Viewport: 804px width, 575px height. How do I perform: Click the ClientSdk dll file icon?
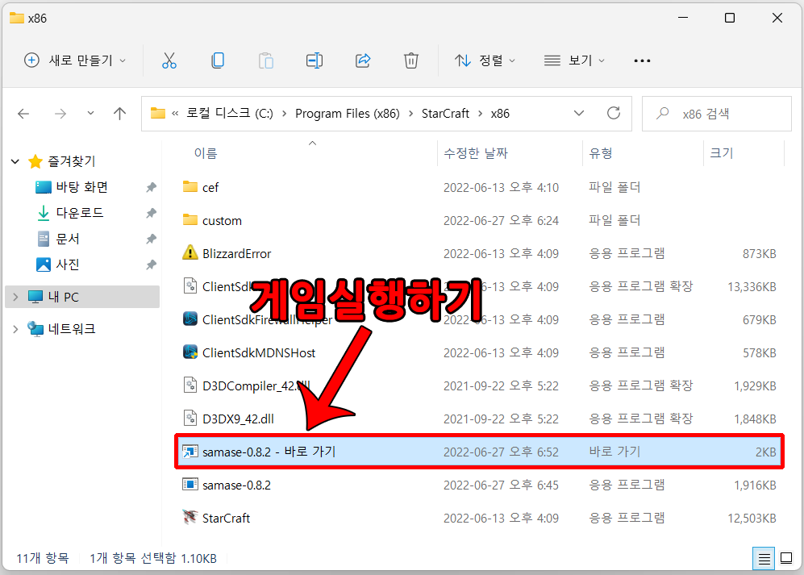tap(190, 285)
